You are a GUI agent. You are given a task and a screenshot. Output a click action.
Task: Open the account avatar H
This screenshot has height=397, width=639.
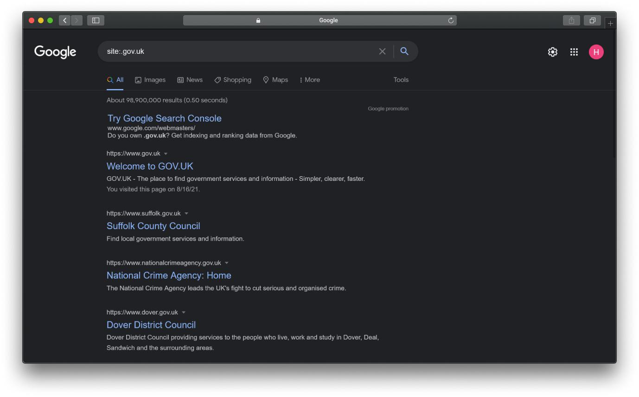pyautogui.click(x=596, y=52)
